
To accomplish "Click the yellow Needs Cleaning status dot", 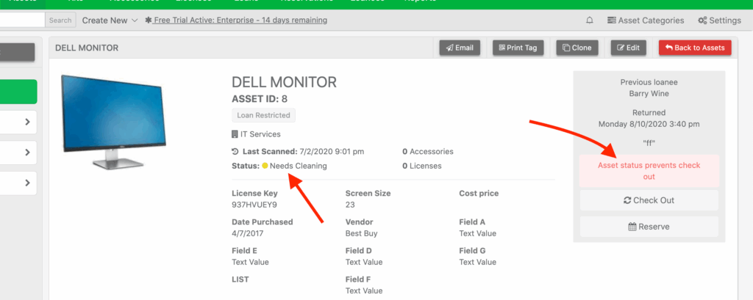I will [x=265, y=166].
